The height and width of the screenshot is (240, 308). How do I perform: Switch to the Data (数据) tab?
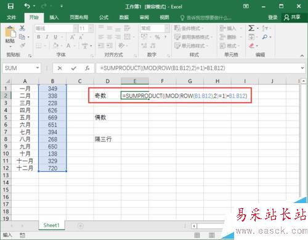click(124, 17)
